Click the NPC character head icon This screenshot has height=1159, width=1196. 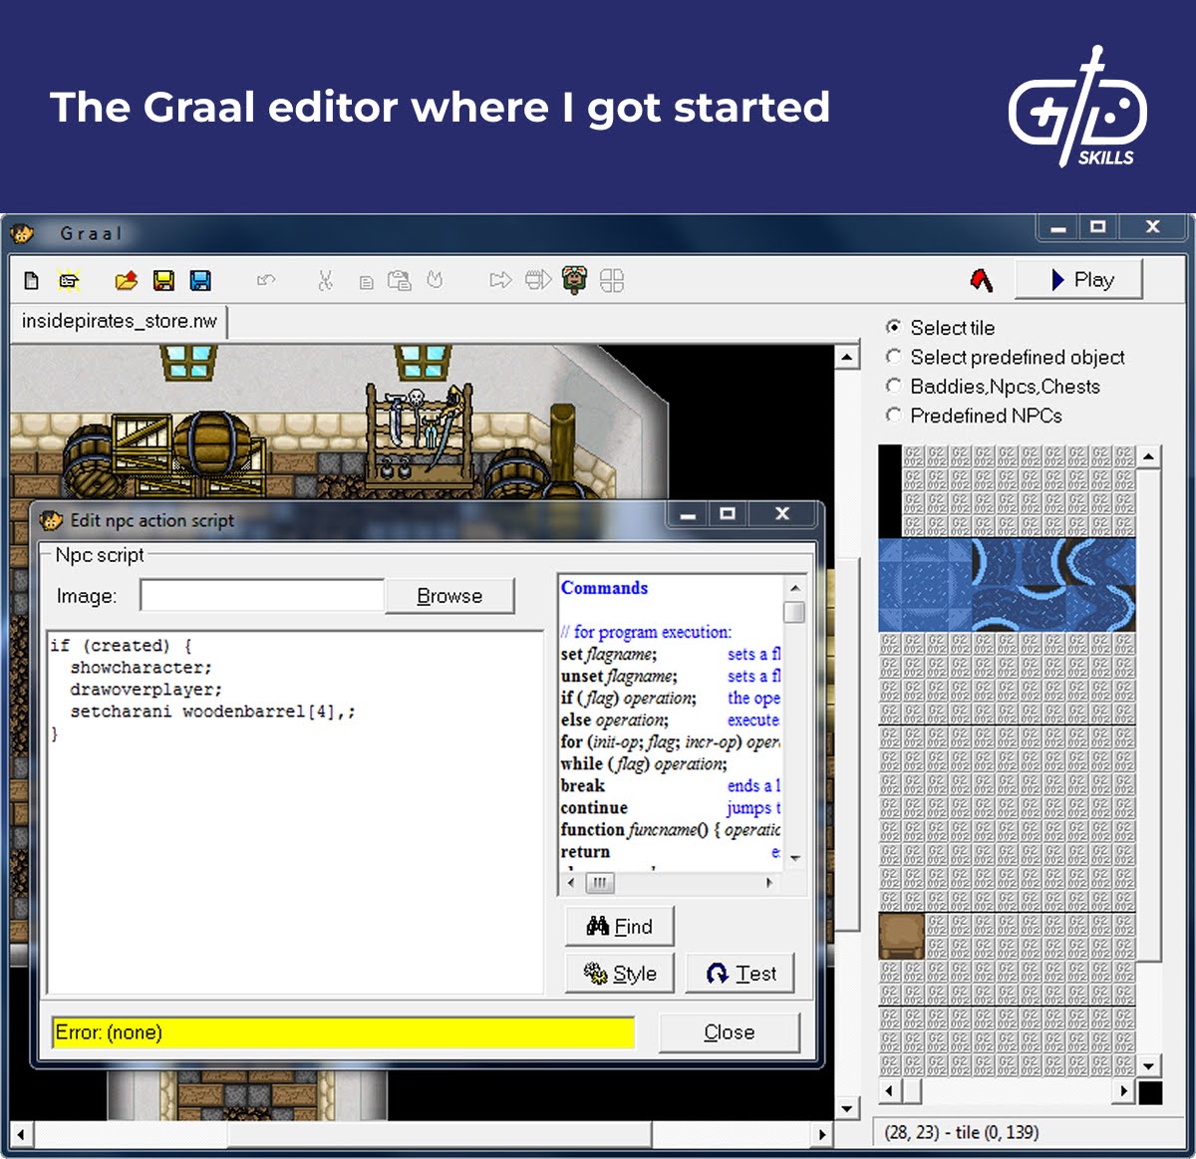[575, 280]
